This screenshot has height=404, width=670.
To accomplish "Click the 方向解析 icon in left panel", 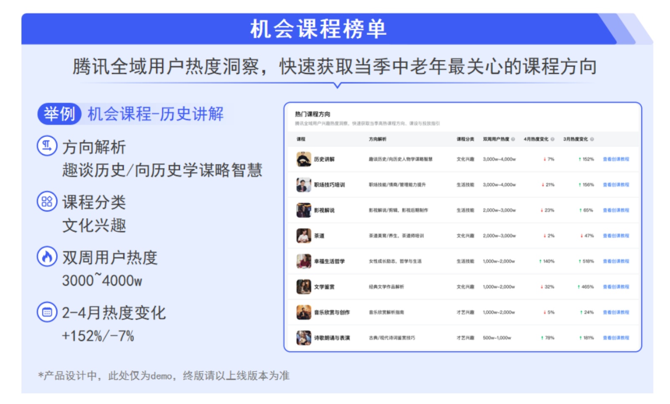I will point(47,146).
